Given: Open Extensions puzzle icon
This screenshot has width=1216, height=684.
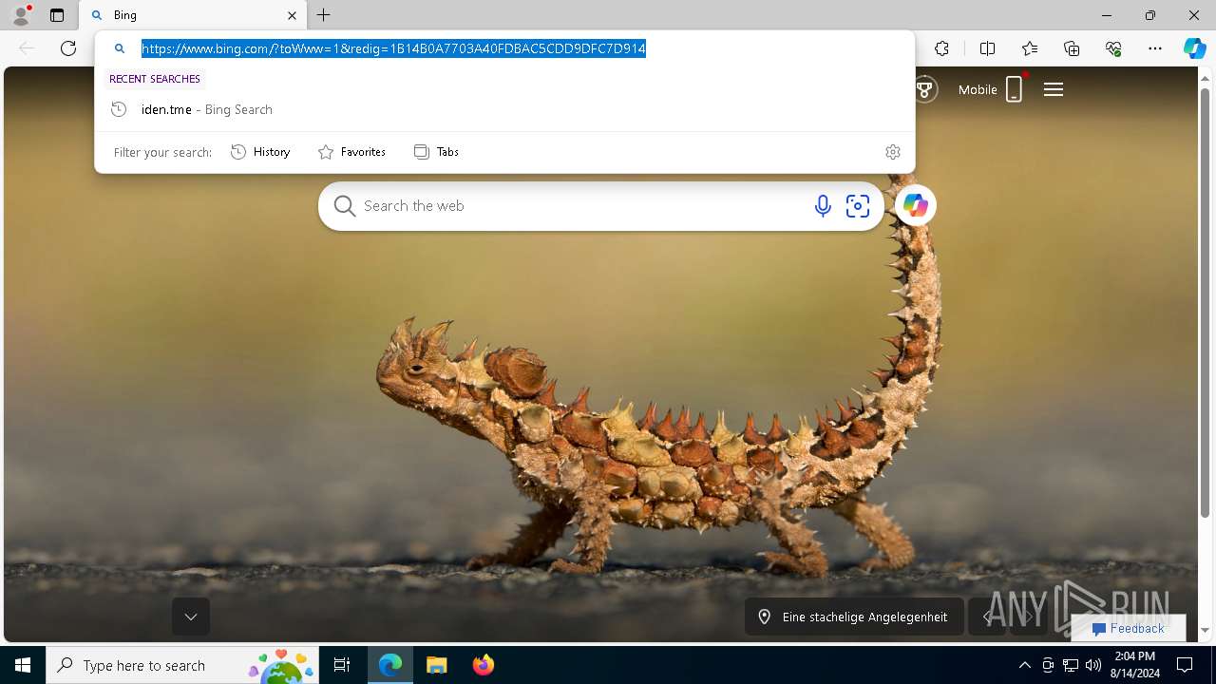Looking at the screenshot, I should point(941,48).
